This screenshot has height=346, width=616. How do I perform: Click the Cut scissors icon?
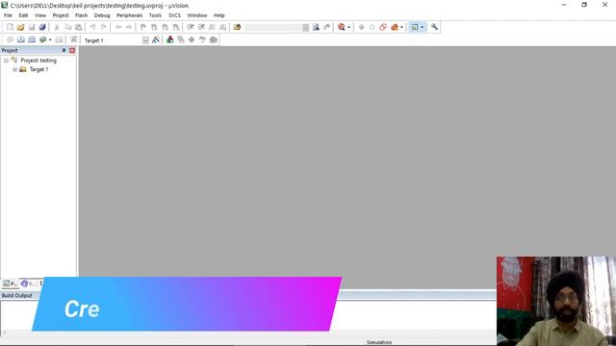(x=57, y=27)
